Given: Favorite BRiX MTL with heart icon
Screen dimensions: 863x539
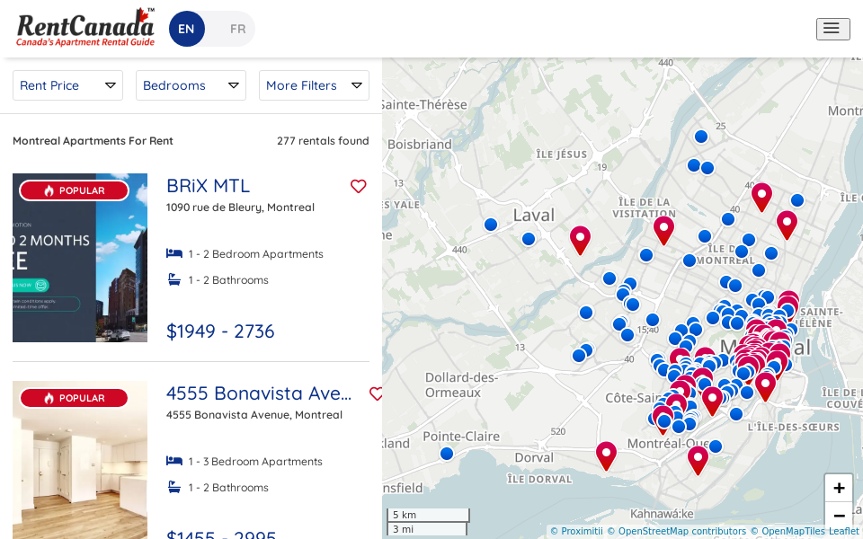Looking at the screenshot, I should (x=359, y=186).
